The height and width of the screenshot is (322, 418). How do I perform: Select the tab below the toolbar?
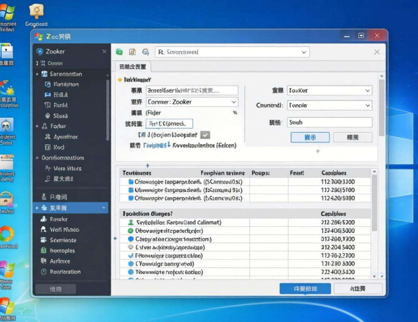pos(133,67)
